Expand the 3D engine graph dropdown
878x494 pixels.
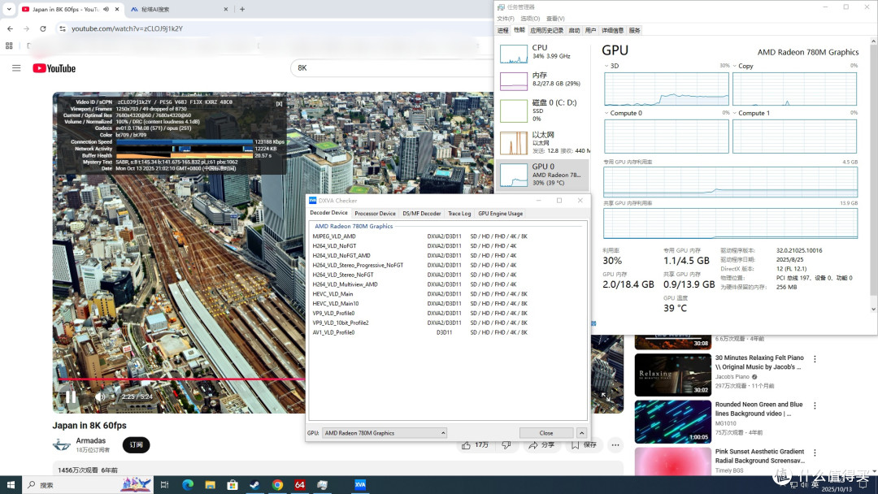[x=606, y=66]
